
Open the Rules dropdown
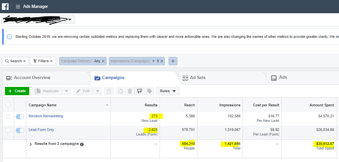point(168,91)
